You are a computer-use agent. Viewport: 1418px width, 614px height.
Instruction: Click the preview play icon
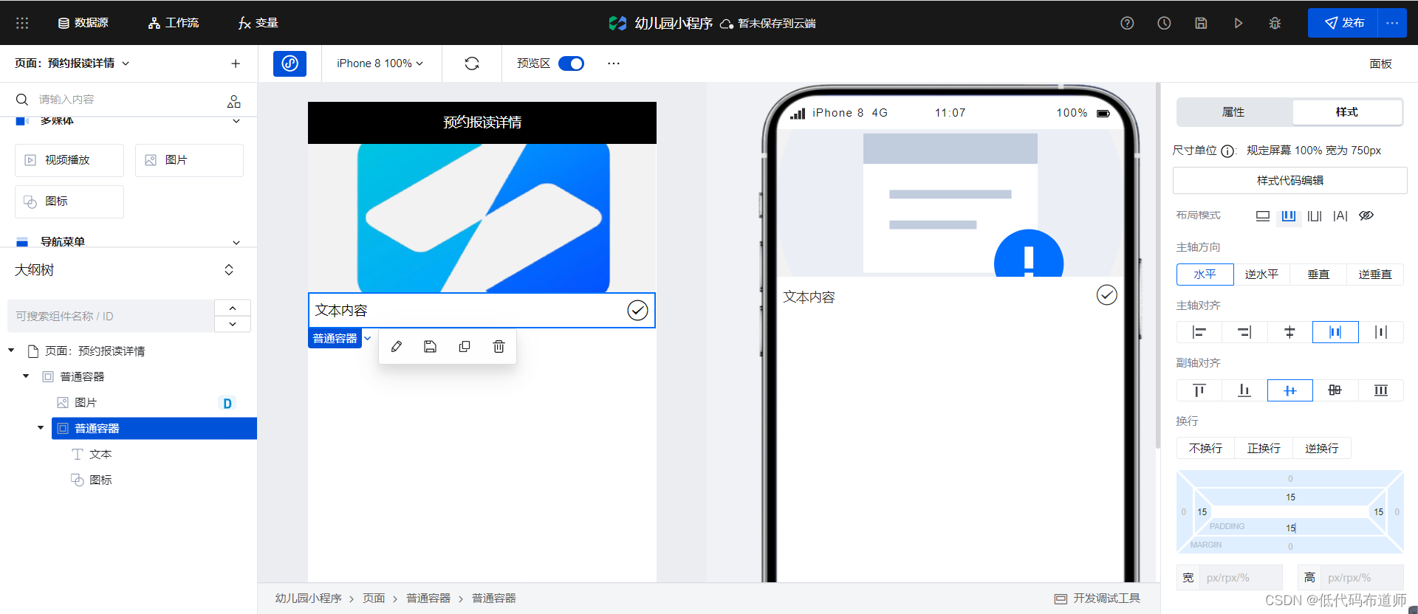[1238, 23]
